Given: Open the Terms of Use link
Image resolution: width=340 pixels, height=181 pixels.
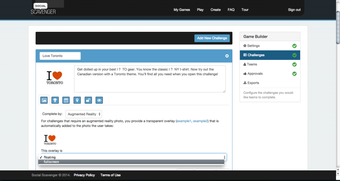Looking at the screenshot, I should 110,175.
